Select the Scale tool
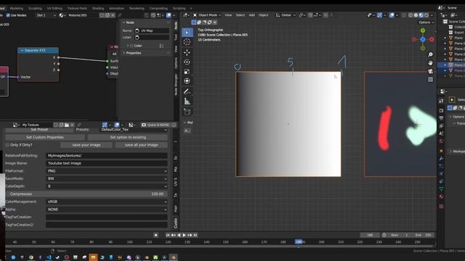The image size is (465, 261). tap(187, 72)
